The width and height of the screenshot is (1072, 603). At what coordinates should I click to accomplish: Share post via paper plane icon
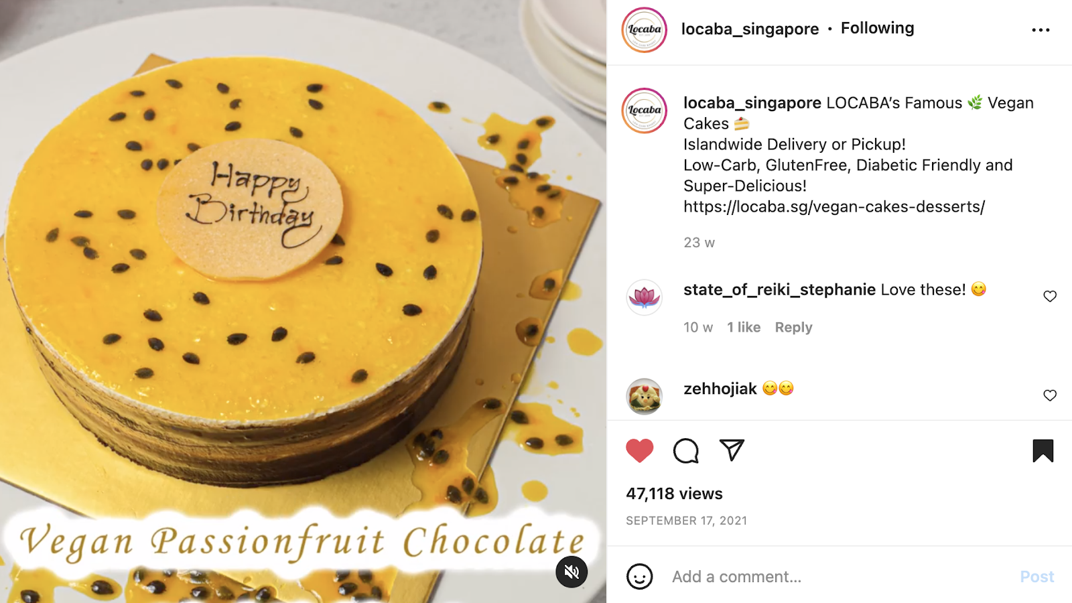[x=732, y=450]
